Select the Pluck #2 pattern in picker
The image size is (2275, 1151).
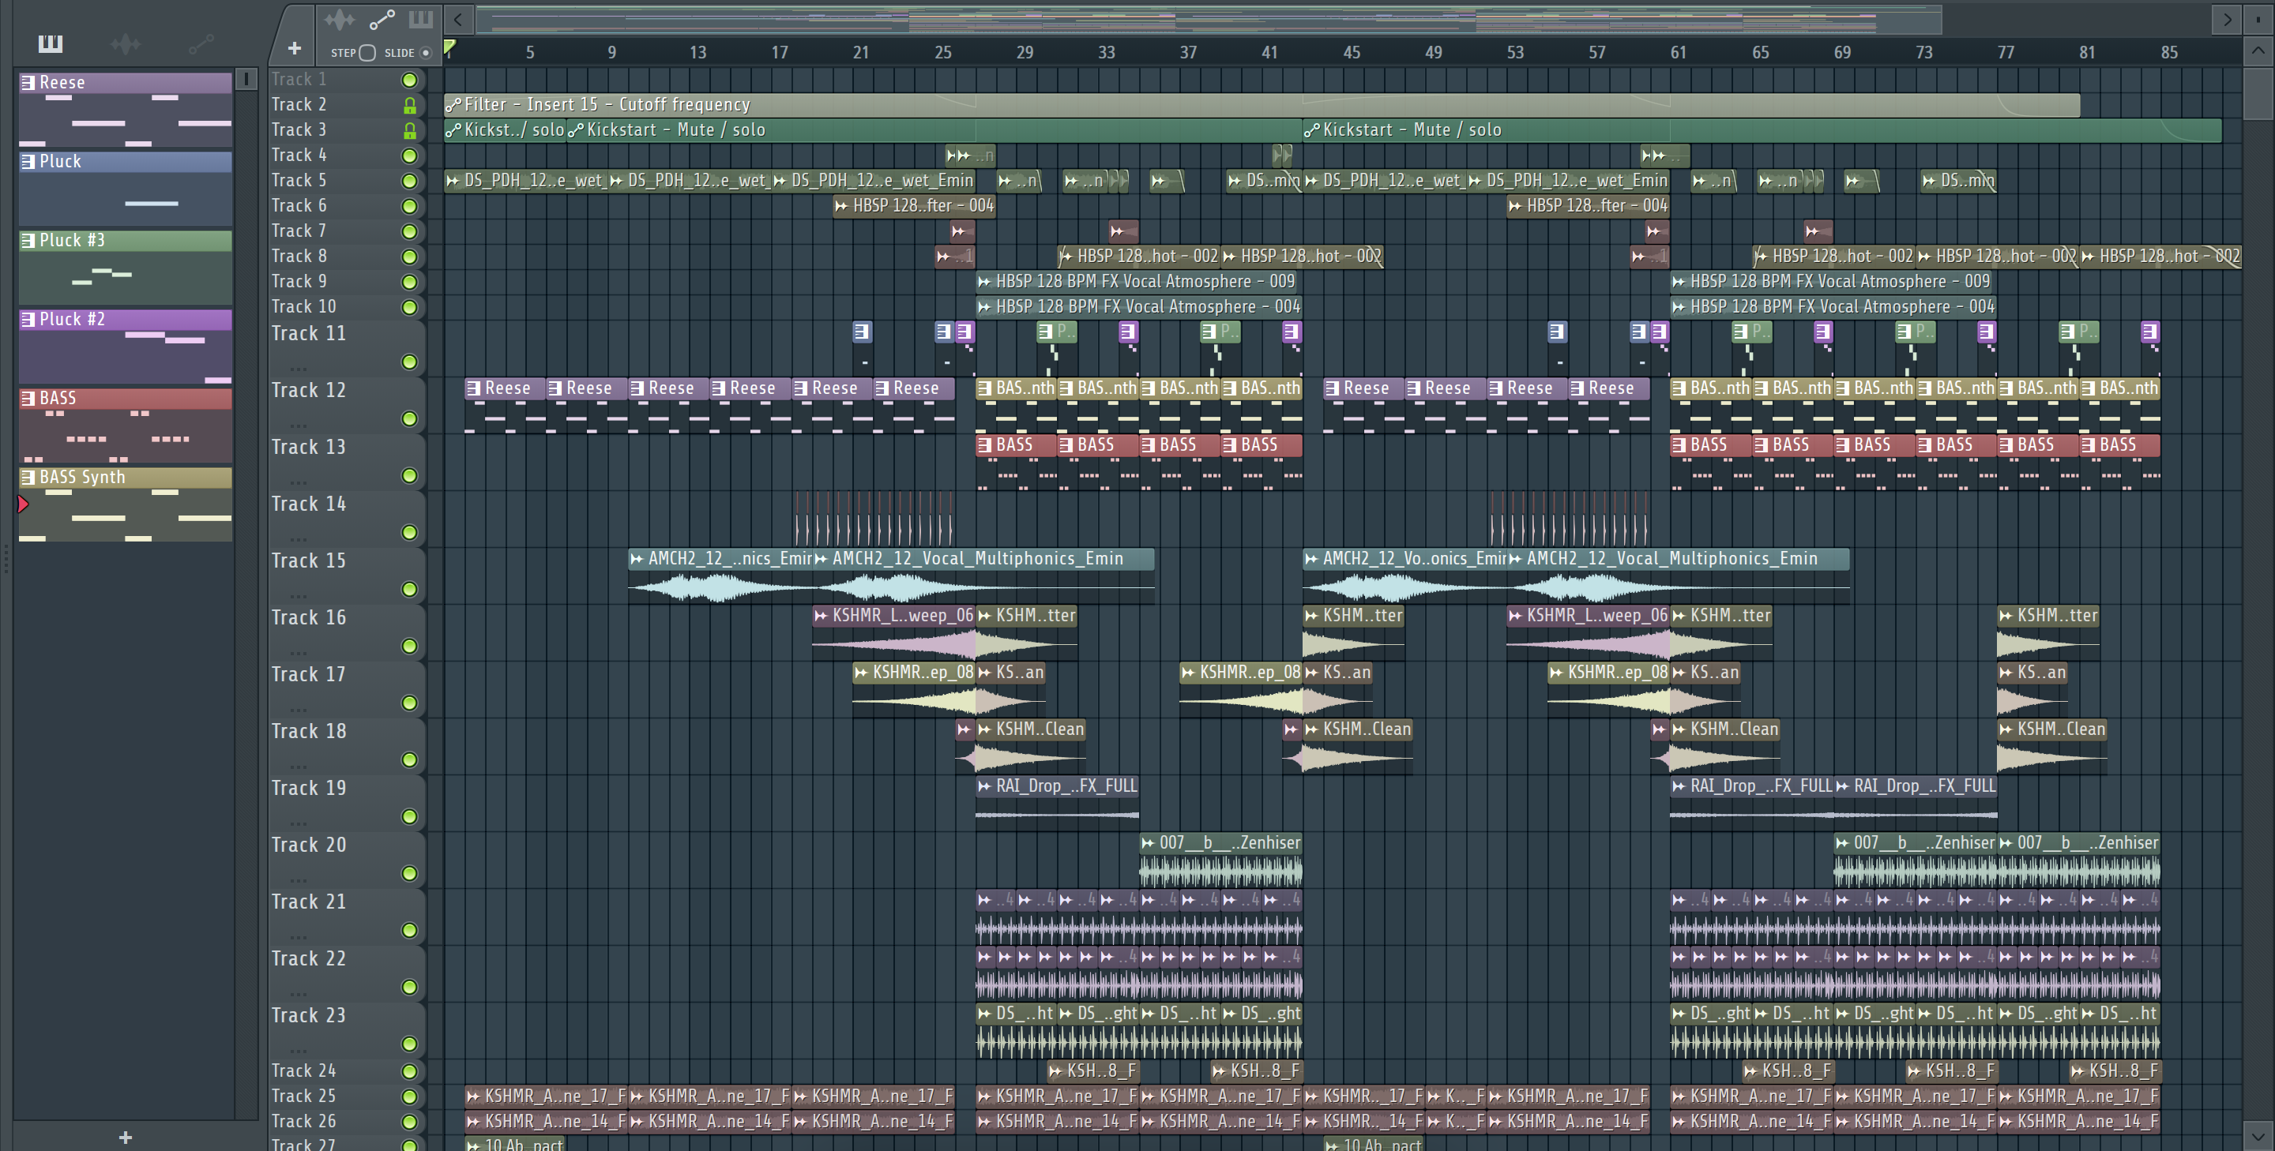click(x=126, y=346)
